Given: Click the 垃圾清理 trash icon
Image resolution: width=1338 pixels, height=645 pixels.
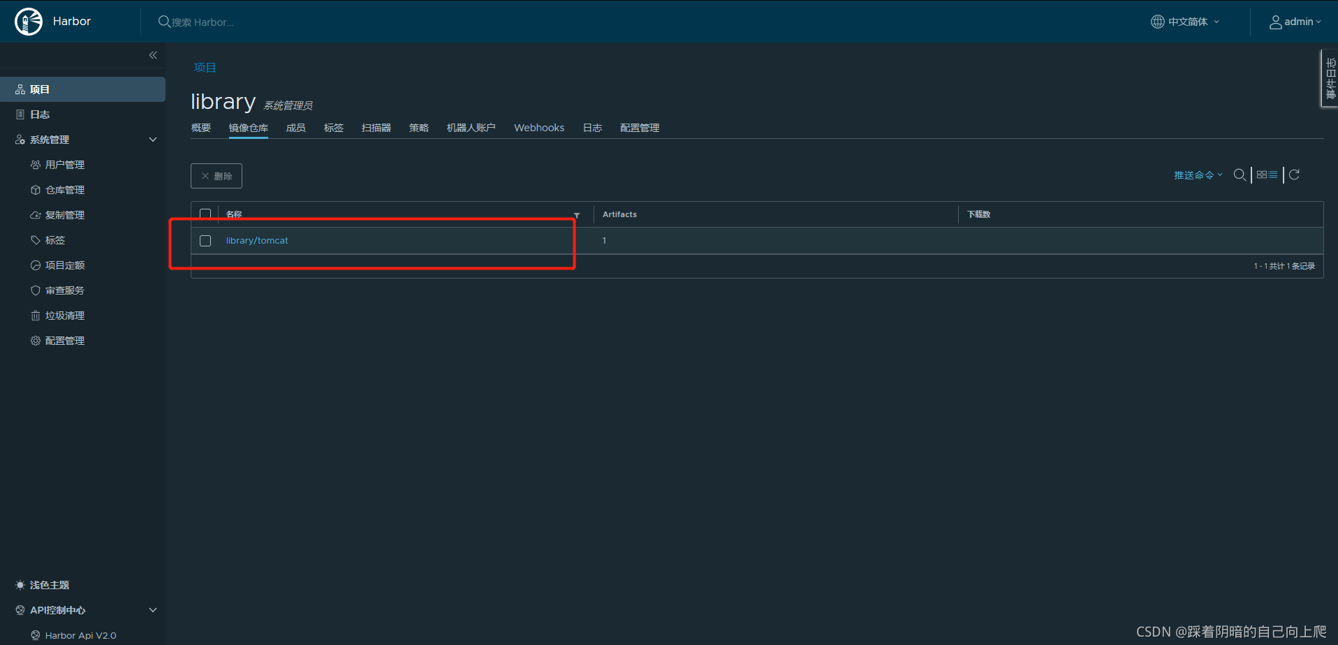Looking at the screenshot, I should pos(36,316).
